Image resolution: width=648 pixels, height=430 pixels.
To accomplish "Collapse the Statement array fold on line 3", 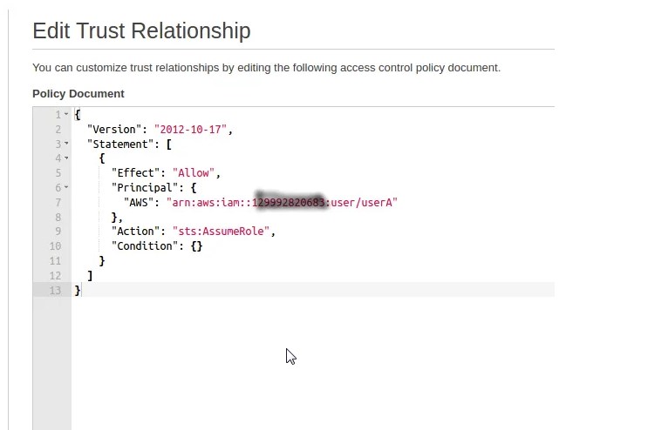I will [66, 144].
